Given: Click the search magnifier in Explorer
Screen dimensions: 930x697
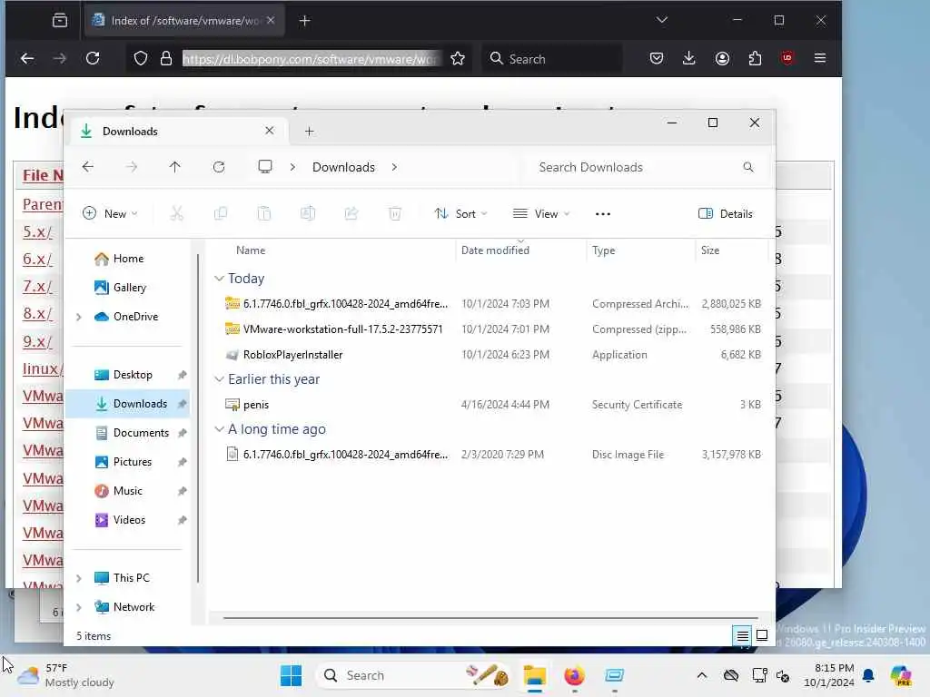Looking at the screenshot, I should pyautogui.click(x=748, y=167).
